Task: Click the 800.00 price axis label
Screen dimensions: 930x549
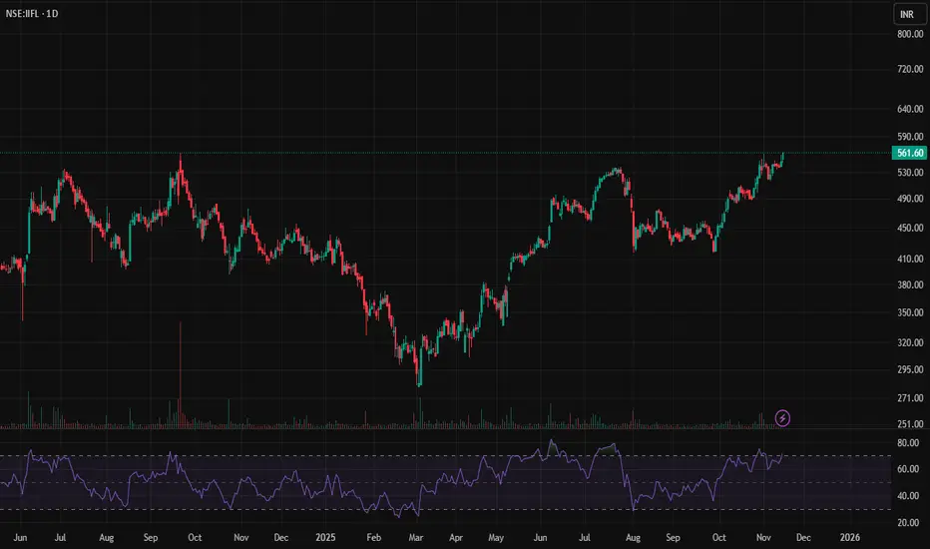Action: (908, 34)
